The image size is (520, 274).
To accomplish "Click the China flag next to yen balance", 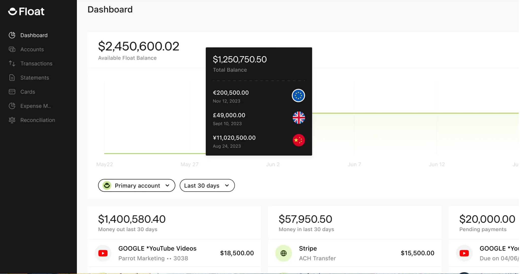I will click(298, 140).
